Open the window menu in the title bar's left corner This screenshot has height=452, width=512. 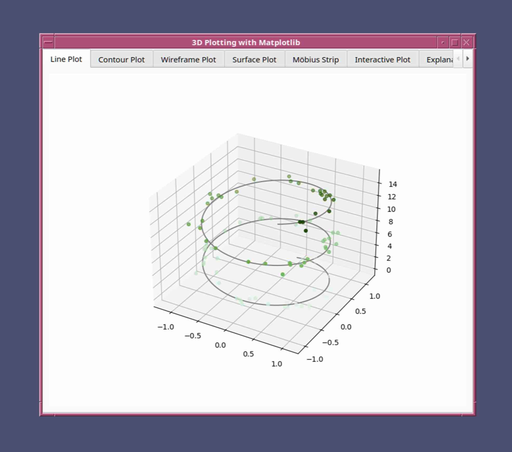click(x=48, y=42)
